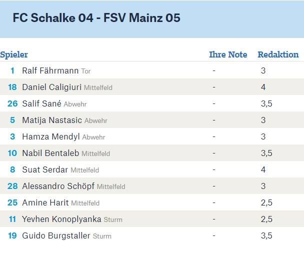Viewport: 304px width, 254px height.
Task: Select Alessandro Schöpf's name
Action: click(x=58, y=186)
